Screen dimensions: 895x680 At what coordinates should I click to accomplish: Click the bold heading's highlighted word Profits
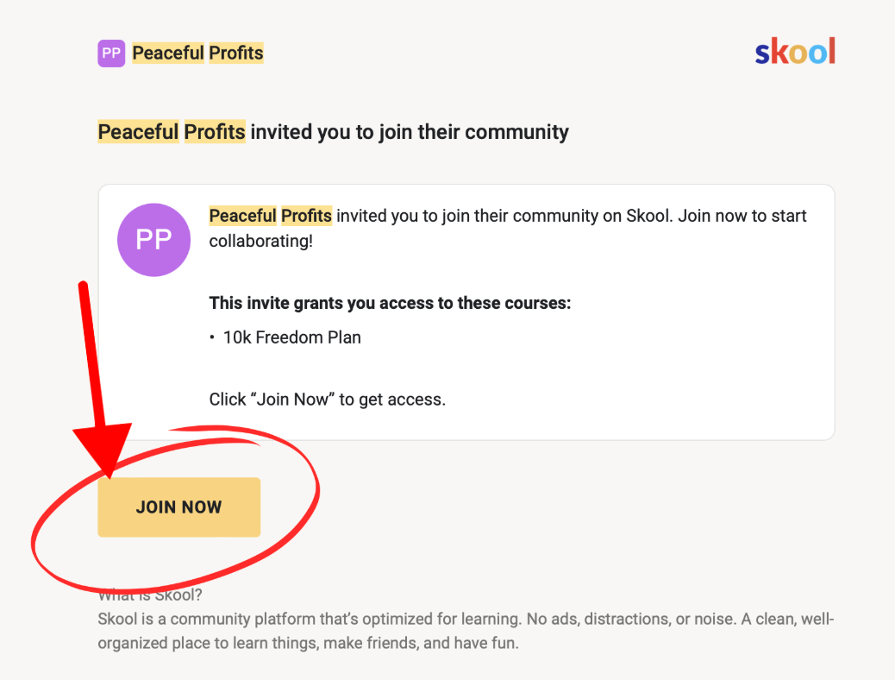(214, 132)
